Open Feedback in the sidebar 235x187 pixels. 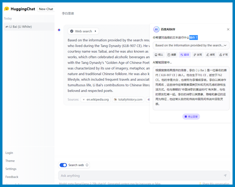click(12, 177)
